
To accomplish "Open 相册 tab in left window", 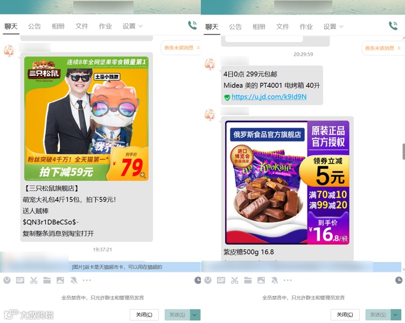I will [58, 26].
